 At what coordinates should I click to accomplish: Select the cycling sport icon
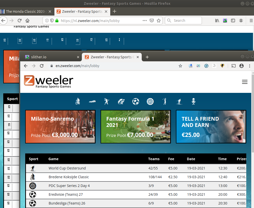(78, 101)
